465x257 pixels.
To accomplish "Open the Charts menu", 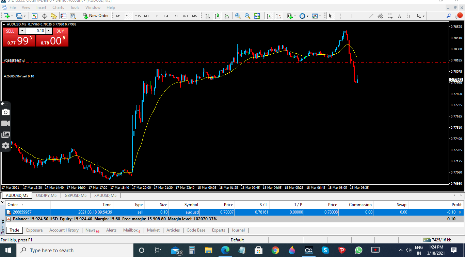I will point(58,7).
